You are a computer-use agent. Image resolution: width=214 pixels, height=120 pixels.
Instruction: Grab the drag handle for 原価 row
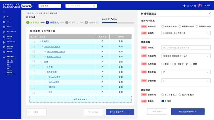tap(33, 62)
